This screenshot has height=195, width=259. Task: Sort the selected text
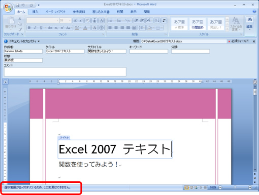click(157, 20)
